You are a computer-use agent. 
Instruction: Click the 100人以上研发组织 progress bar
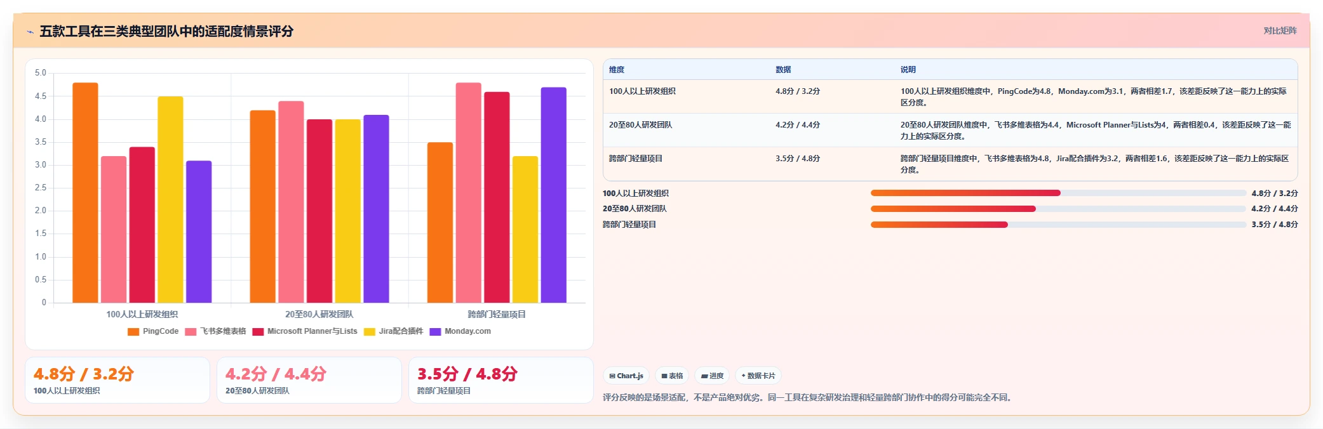click(x=1058, y=193)
